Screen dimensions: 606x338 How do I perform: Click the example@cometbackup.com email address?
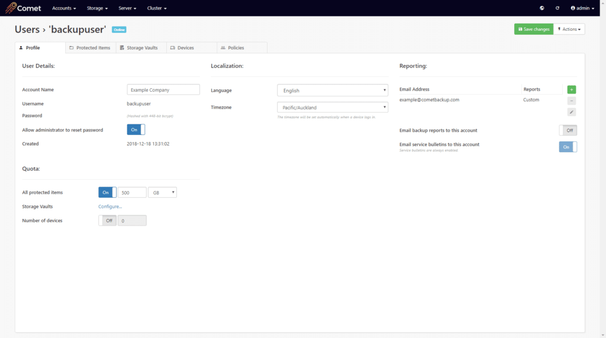[x=430, y=100]
